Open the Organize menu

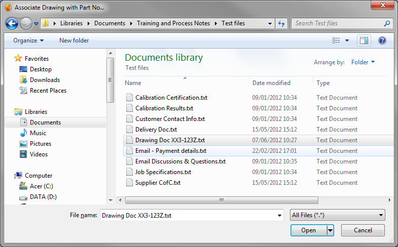click(28, 40)
